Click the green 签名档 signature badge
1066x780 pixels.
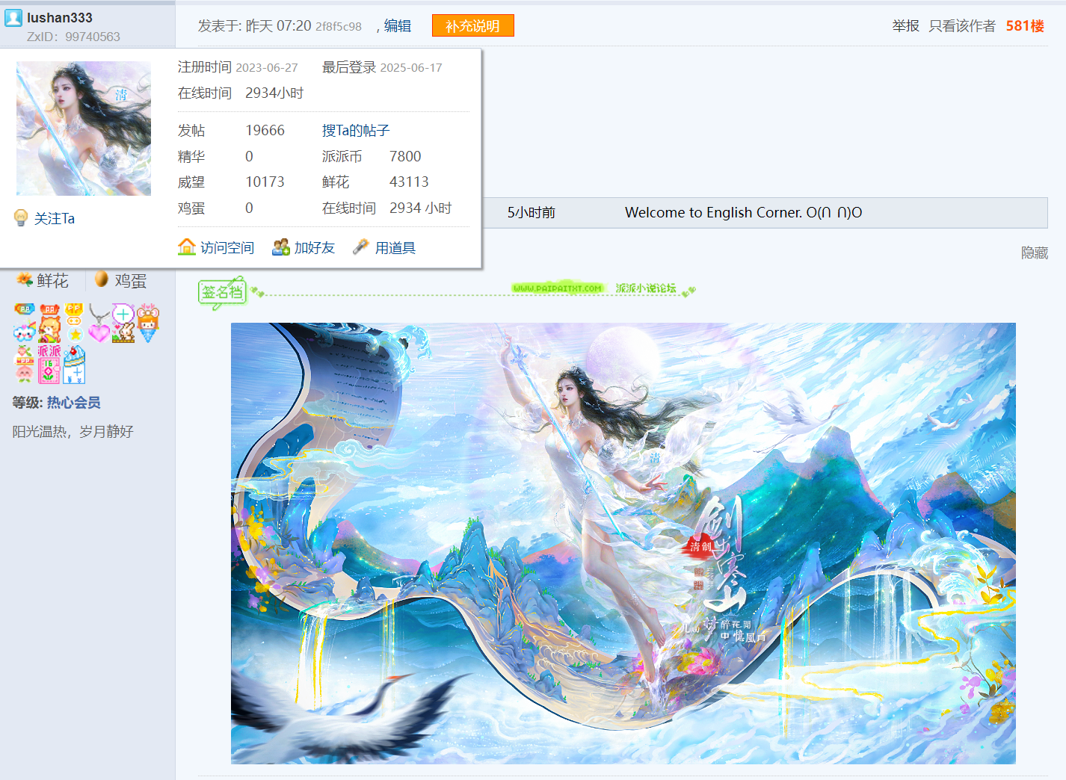point(222,292)
